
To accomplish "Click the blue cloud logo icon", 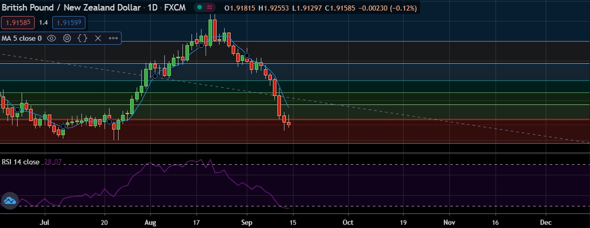I will [10, 200].
